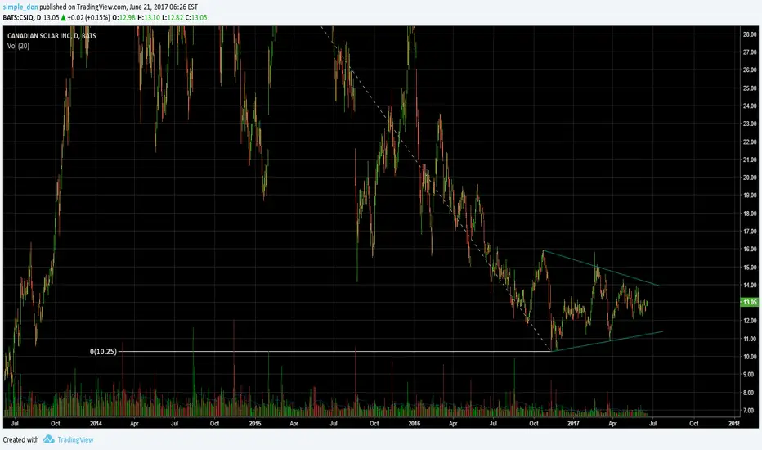The height and width of the screenshot is (450, 762).
Task: Click the 2017 time axis label
Action: (x=573, y=423)
